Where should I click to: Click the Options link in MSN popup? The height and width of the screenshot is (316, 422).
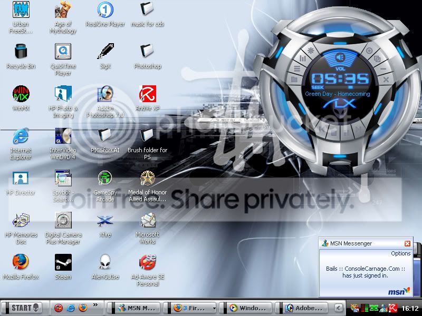click(401, 253)
